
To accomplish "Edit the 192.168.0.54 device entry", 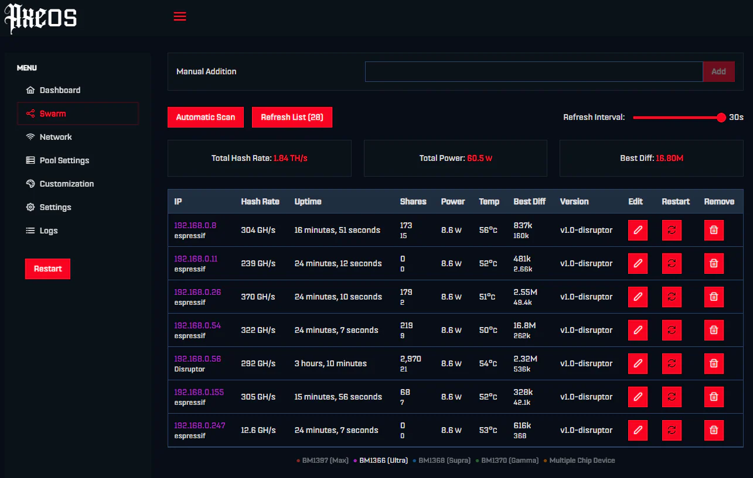I will pyautogui.click(x=638, y=330).
